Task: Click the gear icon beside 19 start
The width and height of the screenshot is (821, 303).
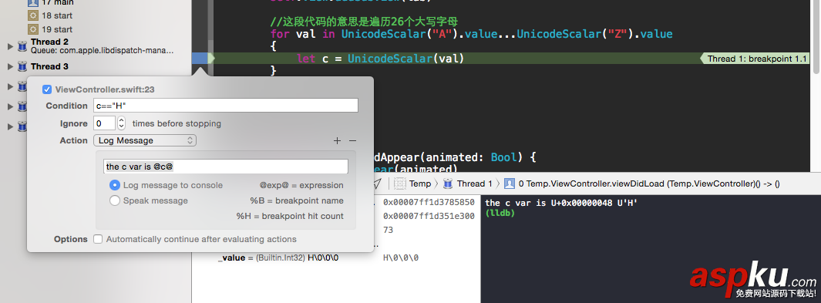Action: 32,29
